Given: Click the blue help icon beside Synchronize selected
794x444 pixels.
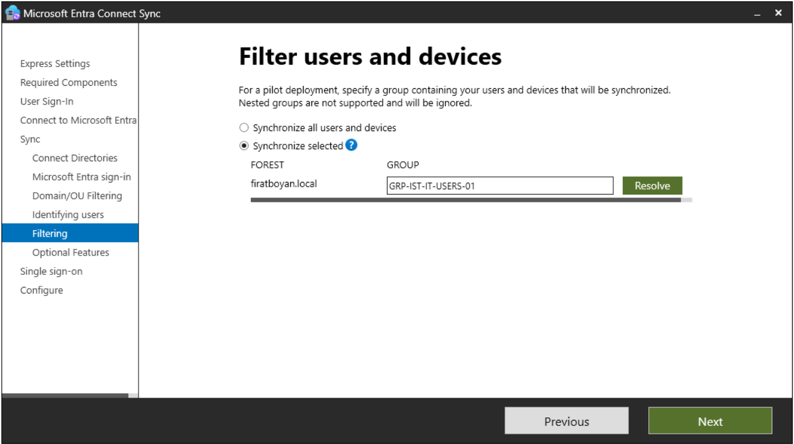Looking at the screenshot, I should [x=351, y=145].
